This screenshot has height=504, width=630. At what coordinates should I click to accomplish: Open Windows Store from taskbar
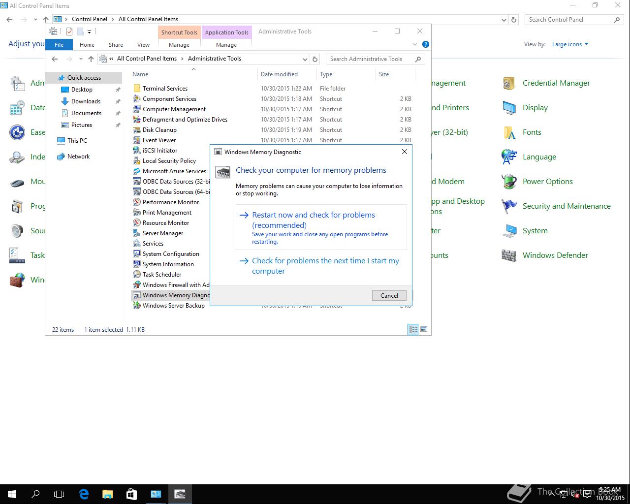click(x=131, y=494)
